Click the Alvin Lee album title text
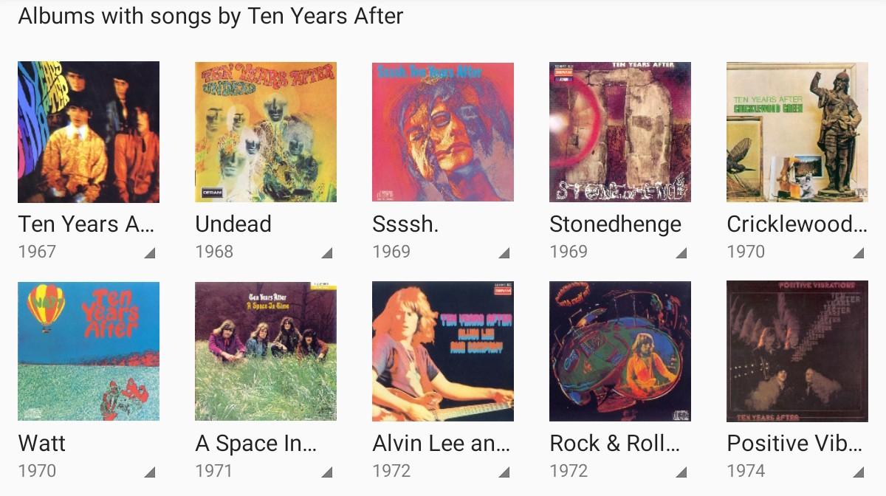 tap(441, 444)
